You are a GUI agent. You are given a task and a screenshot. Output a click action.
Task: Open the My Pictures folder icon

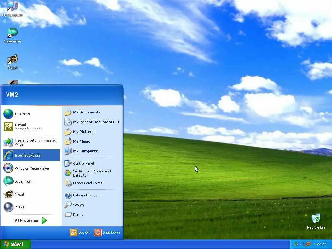pyautogui.click(x=68, y=132)
